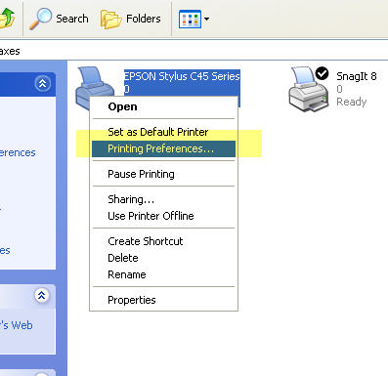Choose Create Shortcut menu entry
This screenshot has height=376, width=388.
pyautogui.click(x=163, y=241)
